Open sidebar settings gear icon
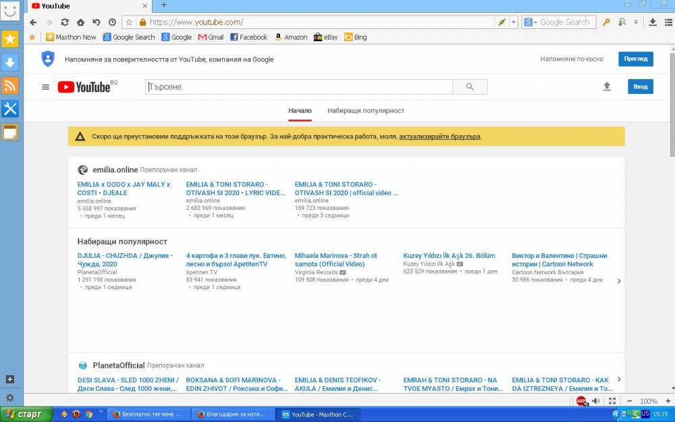 point(10,398)
